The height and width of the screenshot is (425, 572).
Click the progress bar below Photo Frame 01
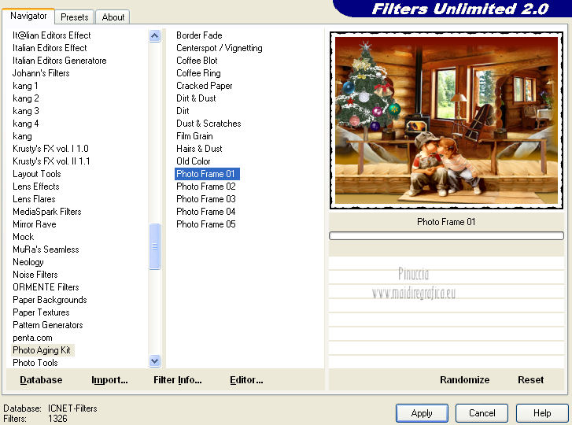(447, 235)
